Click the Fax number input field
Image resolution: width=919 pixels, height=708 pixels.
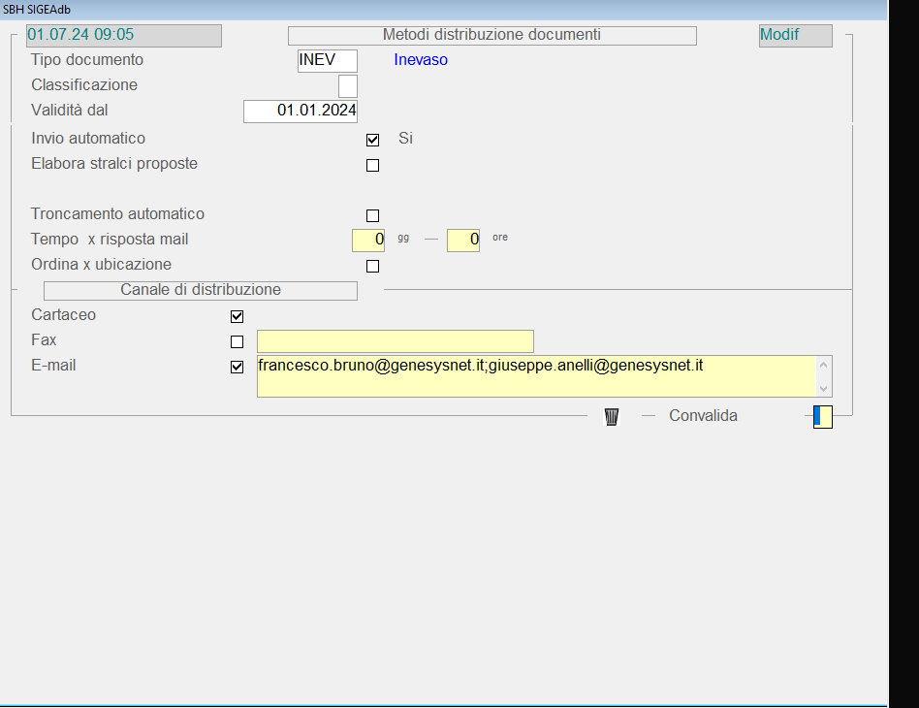pyautogui.click(x=395, y=341)
